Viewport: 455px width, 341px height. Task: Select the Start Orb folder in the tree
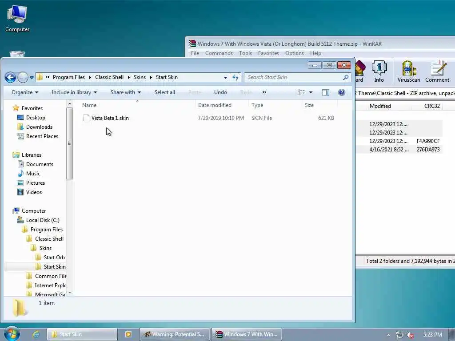pos(54,258)
